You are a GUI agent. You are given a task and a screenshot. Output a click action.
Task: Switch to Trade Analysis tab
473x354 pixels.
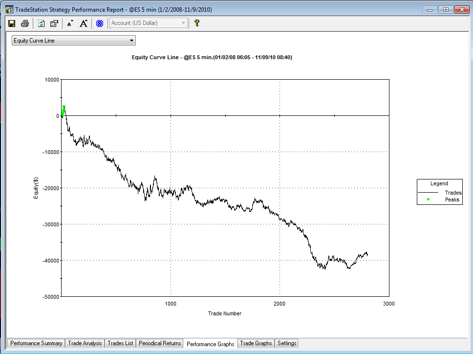(x=85, y=343)
